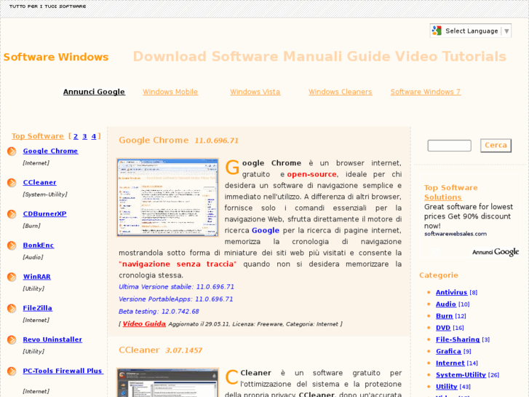Click the CCleaner screenshot thumbnail
This screenshot has height=397, width=529.
point(167,382)
